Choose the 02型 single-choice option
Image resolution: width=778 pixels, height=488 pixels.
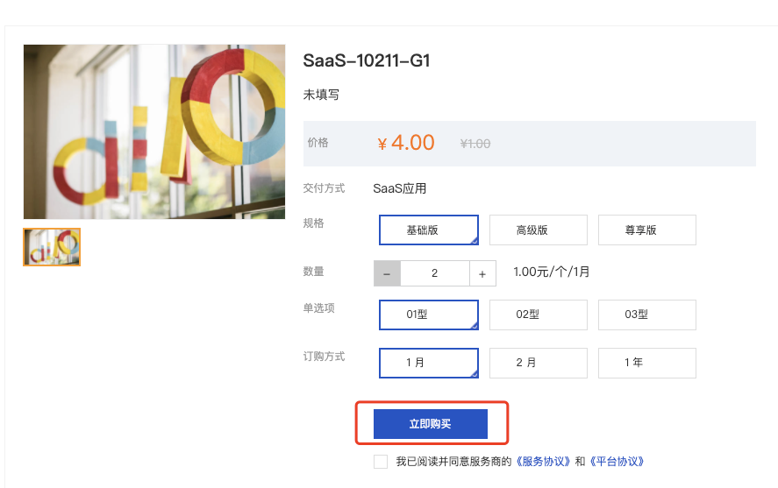(539, 315)
